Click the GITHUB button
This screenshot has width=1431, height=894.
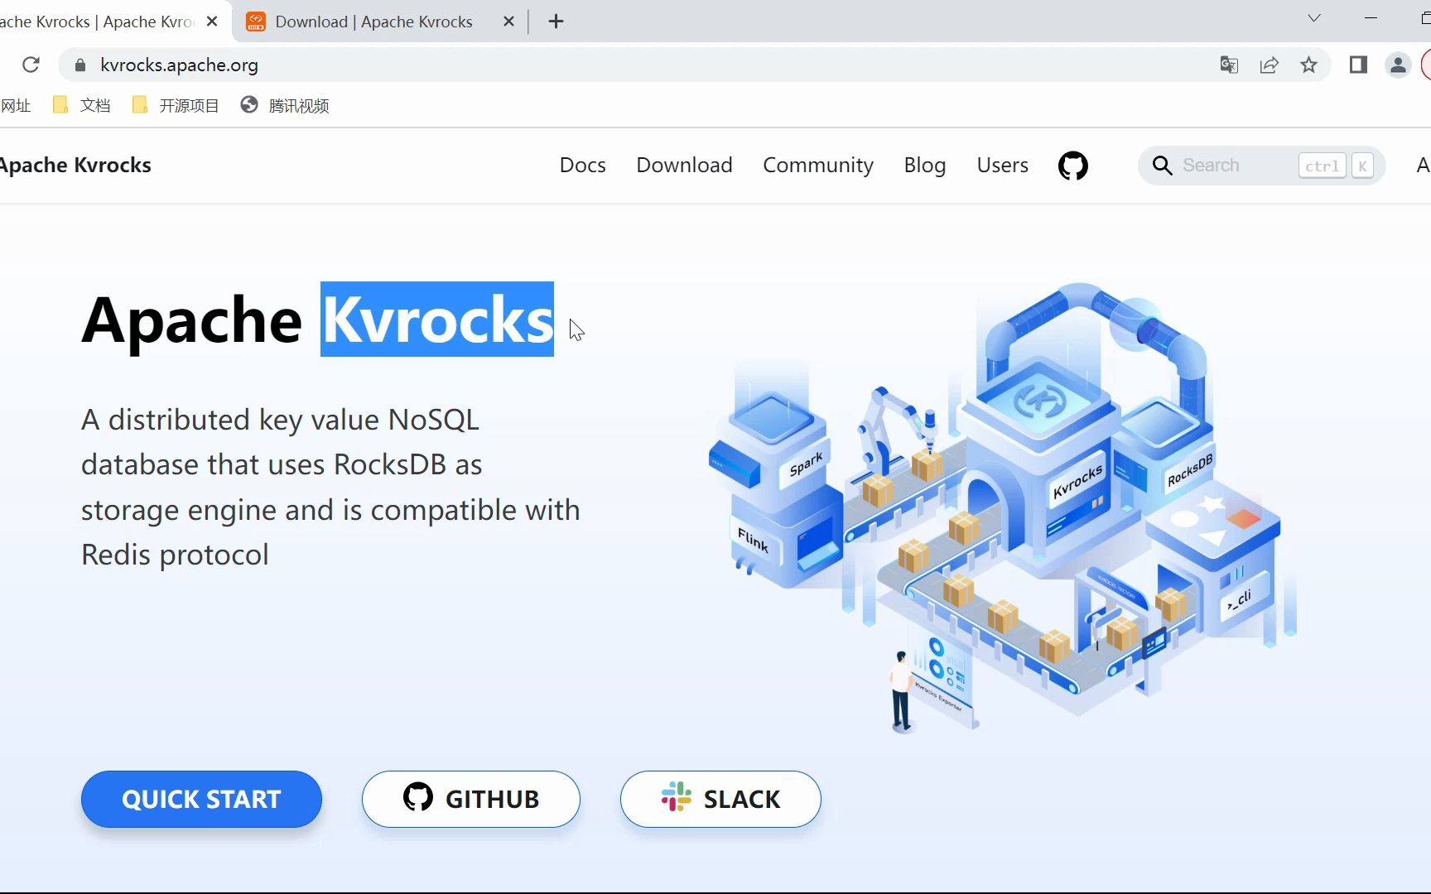tap(471, 799)
